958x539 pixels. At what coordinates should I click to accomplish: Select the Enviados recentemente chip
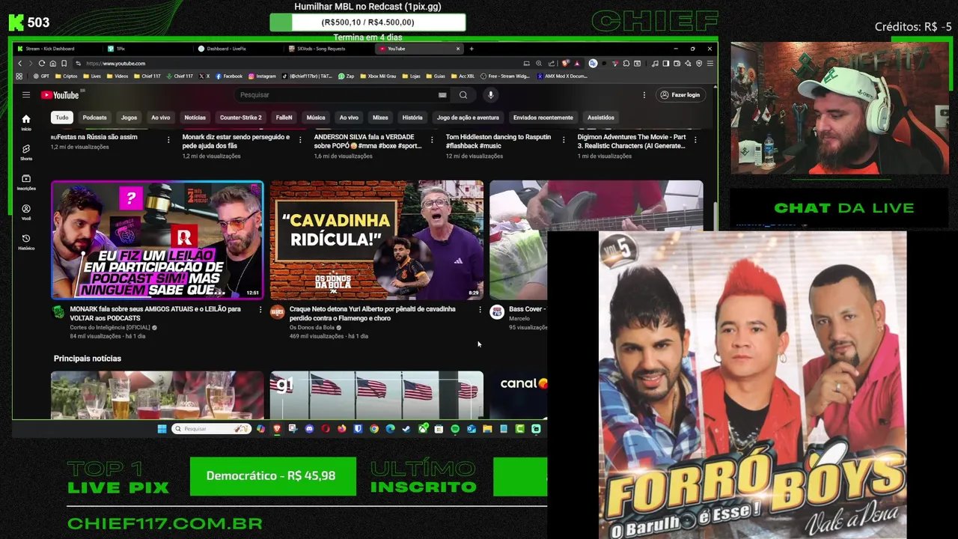tap(543, 118)
